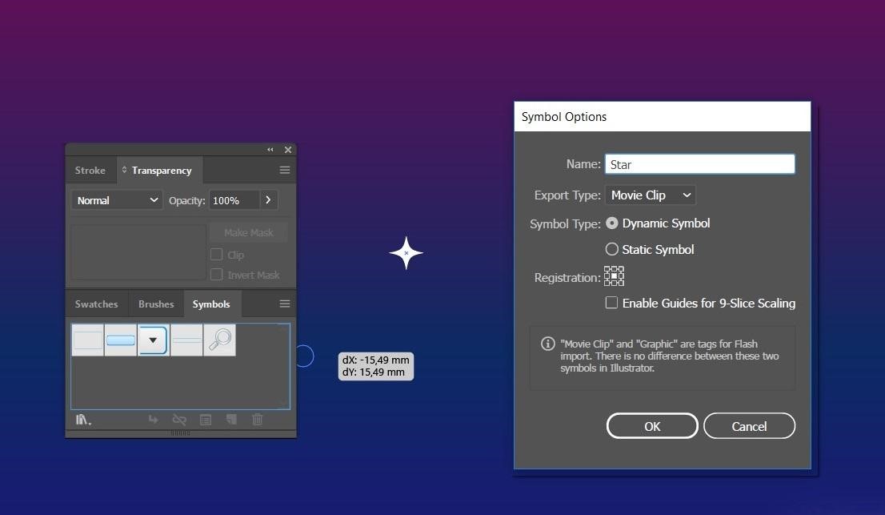Select the magnifying glass symbol thumbnail

tap(219, 340)
